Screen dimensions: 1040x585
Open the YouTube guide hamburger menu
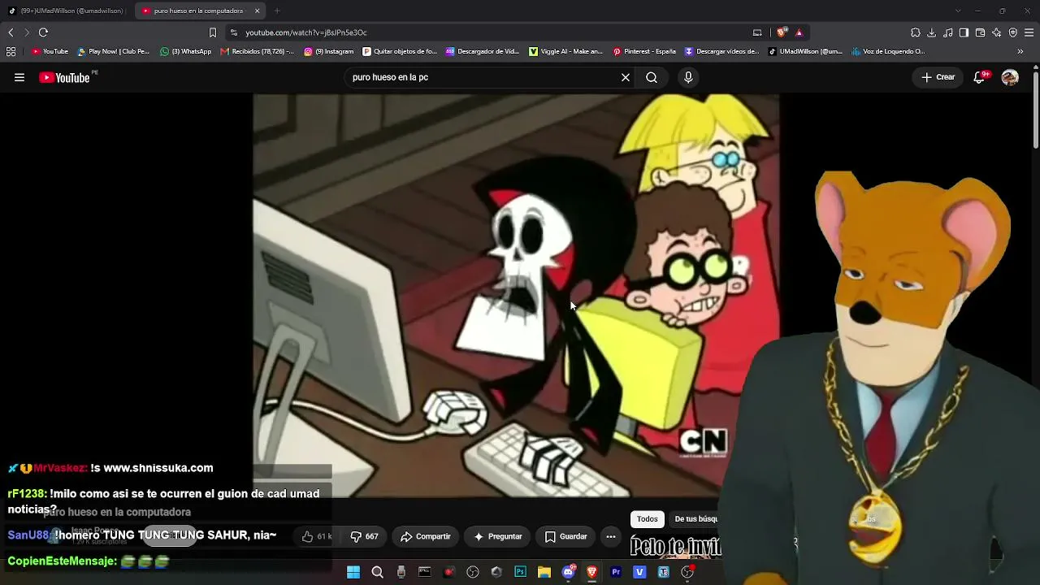click(19, 78)
